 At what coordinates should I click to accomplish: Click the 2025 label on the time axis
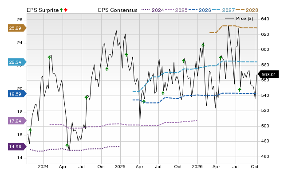[120, 166]
